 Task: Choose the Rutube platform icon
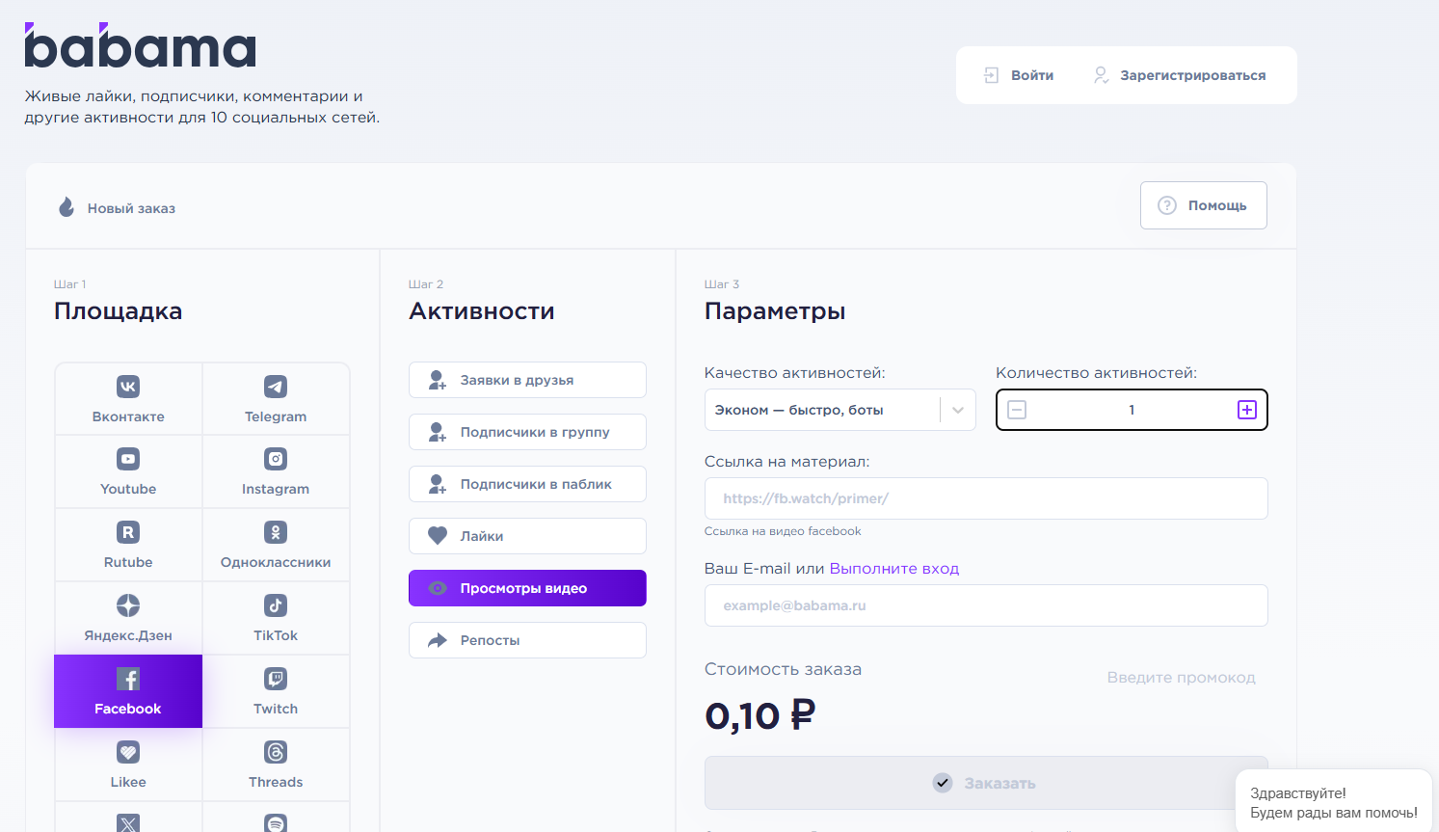[128, 532]
